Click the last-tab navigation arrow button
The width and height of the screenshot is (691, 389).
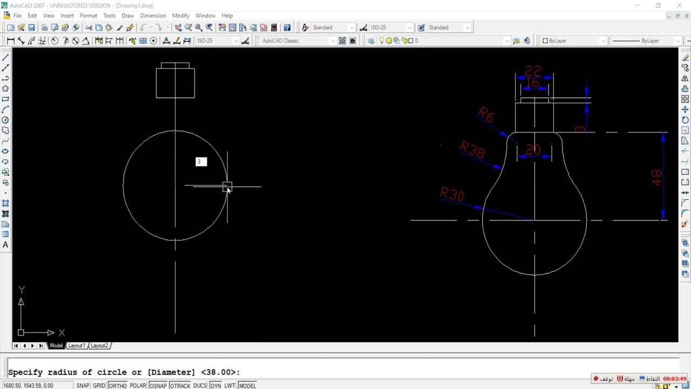tap(41, 346)
